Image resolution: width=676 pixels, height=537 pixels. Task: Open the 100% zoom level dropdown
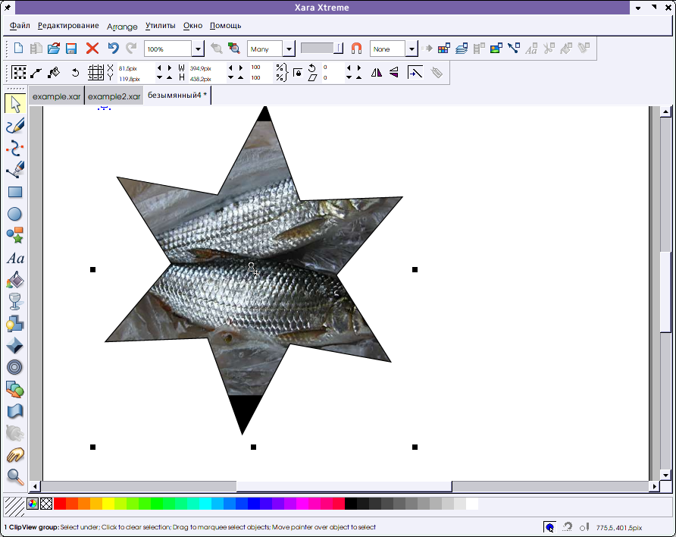(x=198, y=49)
